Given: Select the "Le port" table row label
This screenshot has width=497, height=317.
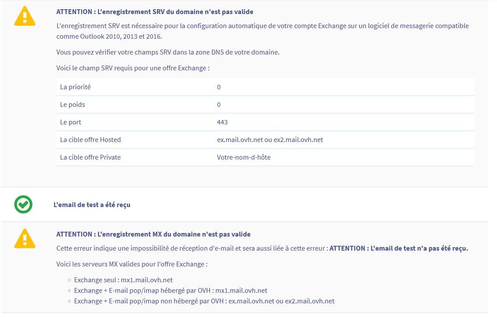Looking at the screenshot, I should [x=71, y=122].
